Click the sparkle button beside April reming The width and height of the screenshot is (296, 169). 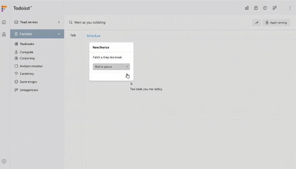pyautogui.click(x=256, y=23)
